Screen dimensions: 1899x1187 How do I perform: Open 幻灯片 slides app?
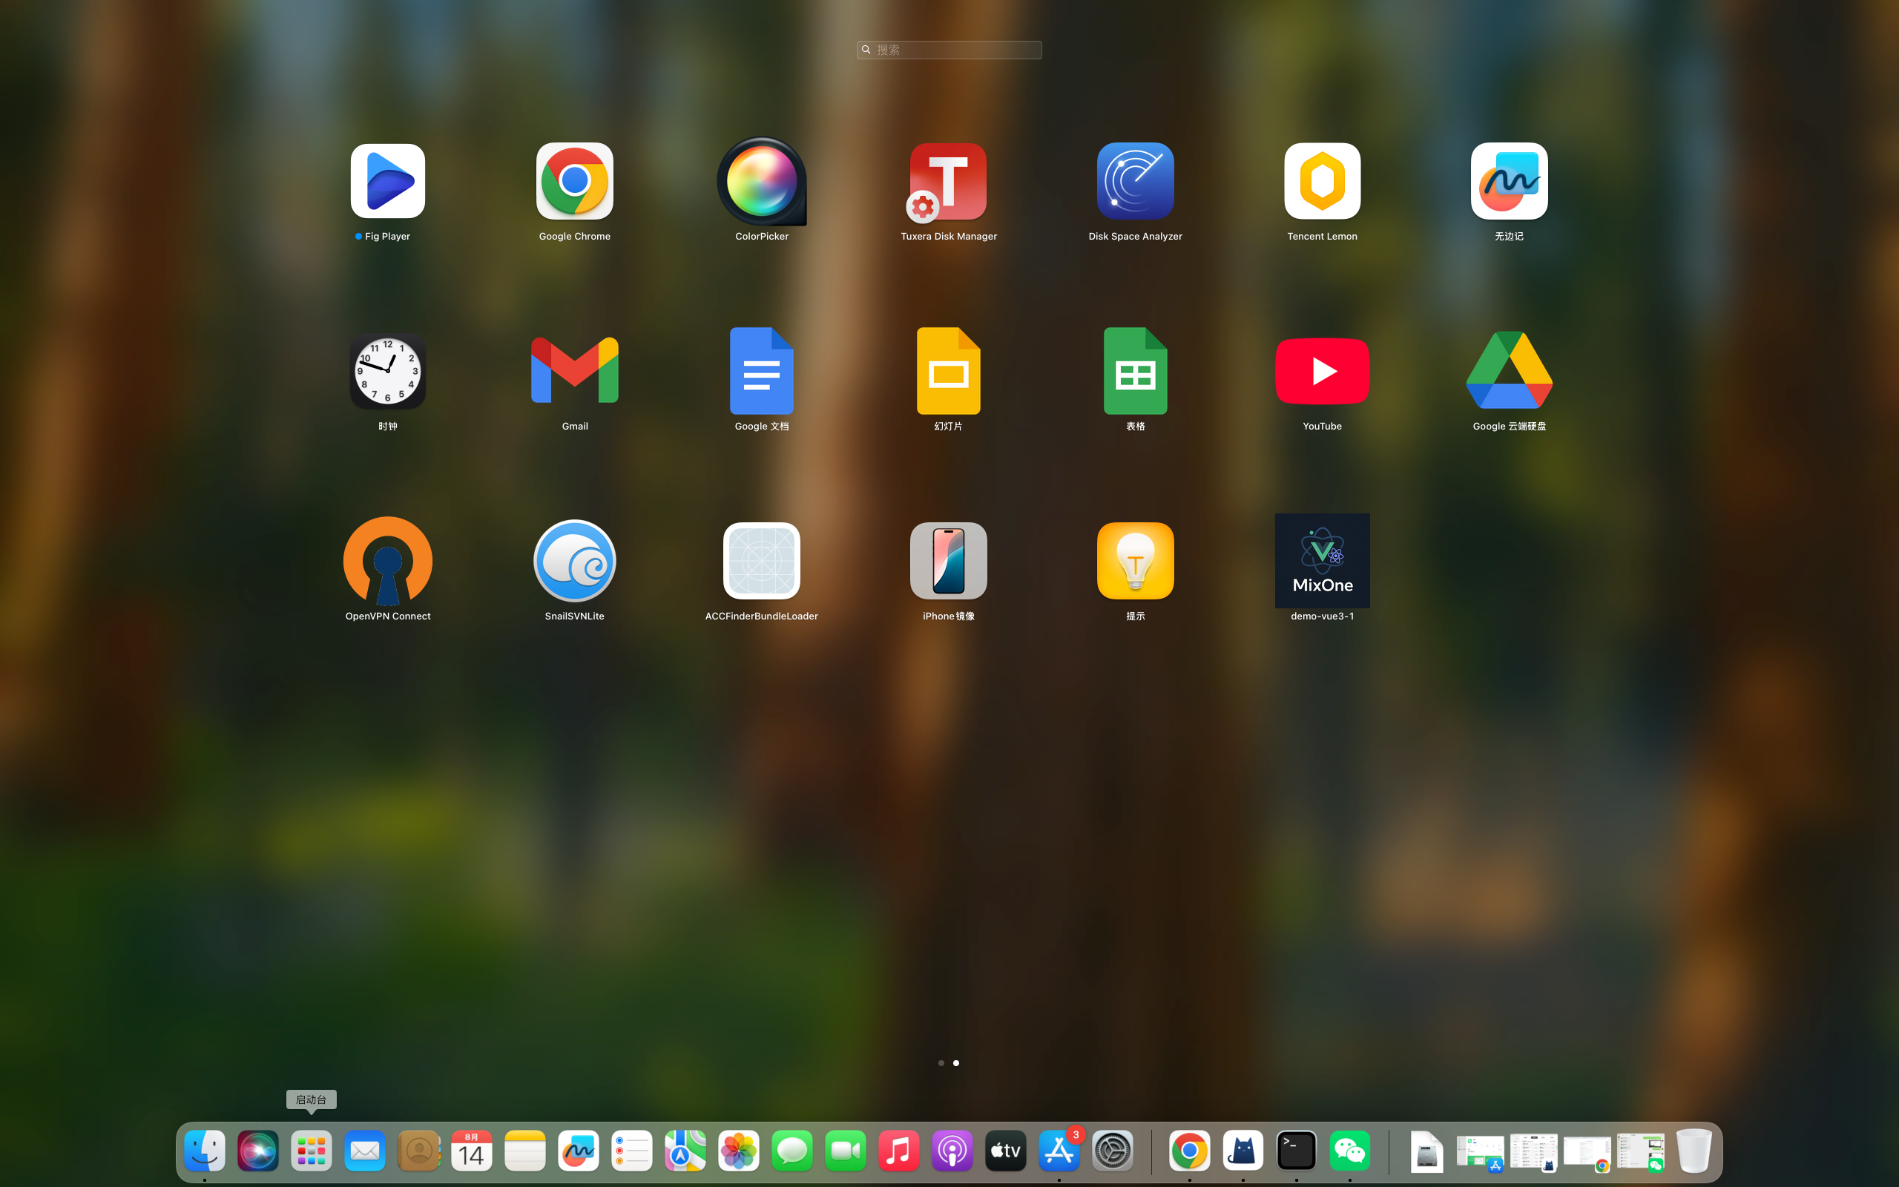tap(948, 372)
